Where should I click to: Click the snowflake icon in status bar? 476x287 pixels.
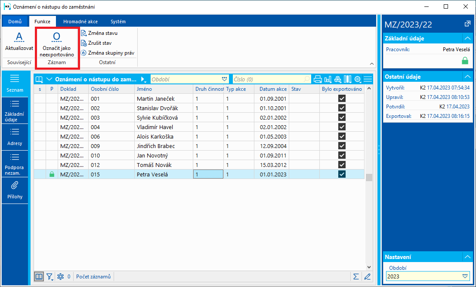coord(61,276)
